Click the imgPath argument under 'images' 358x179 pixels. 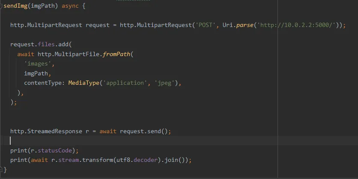click(x=36, y=73)
